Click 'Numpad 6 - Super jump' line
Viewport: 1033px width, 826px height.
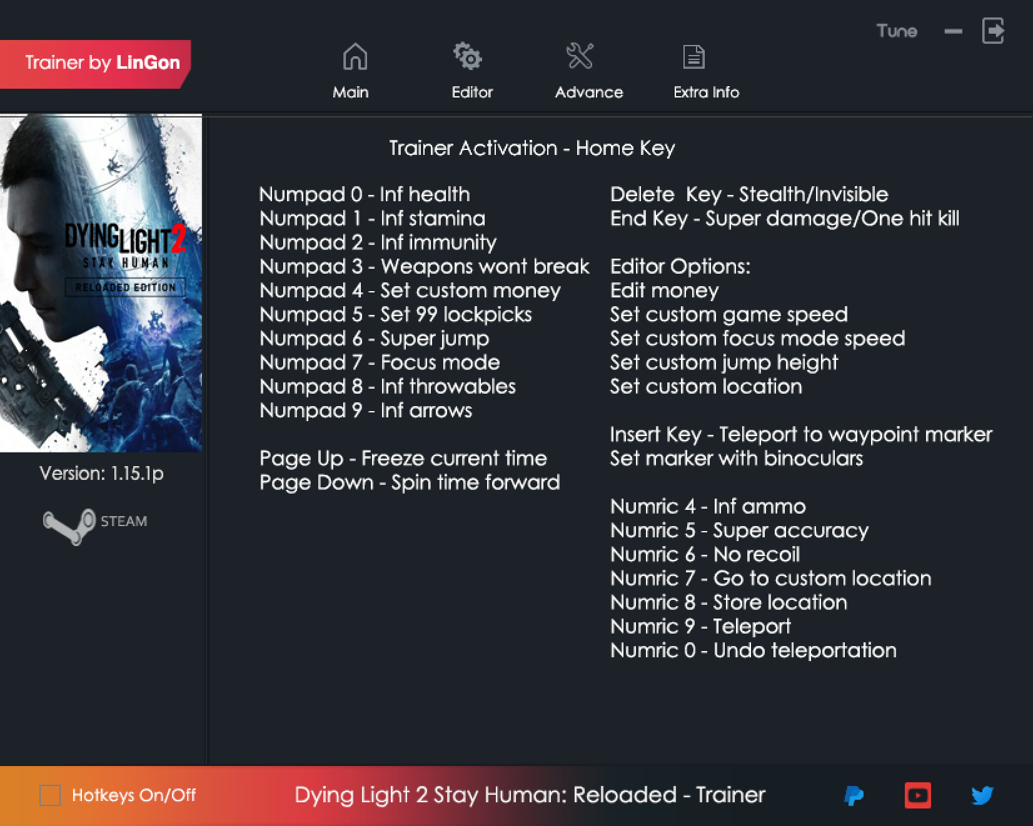coord(375,339)
